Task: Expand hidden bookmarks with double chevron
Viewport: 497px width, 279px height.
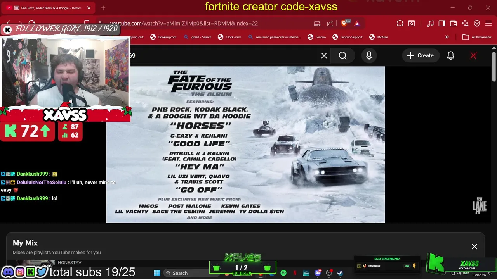Action: tap(447, 37)
